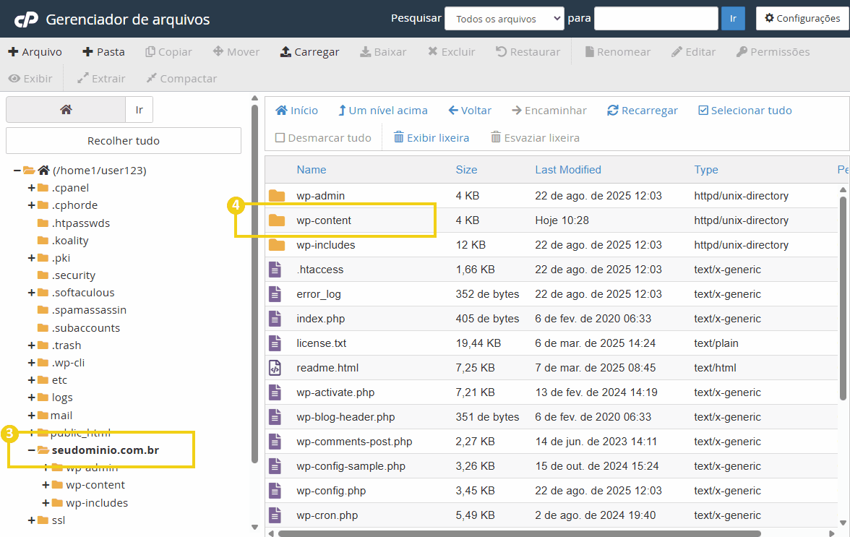Click Encaminhar forward link

[549, 111]
